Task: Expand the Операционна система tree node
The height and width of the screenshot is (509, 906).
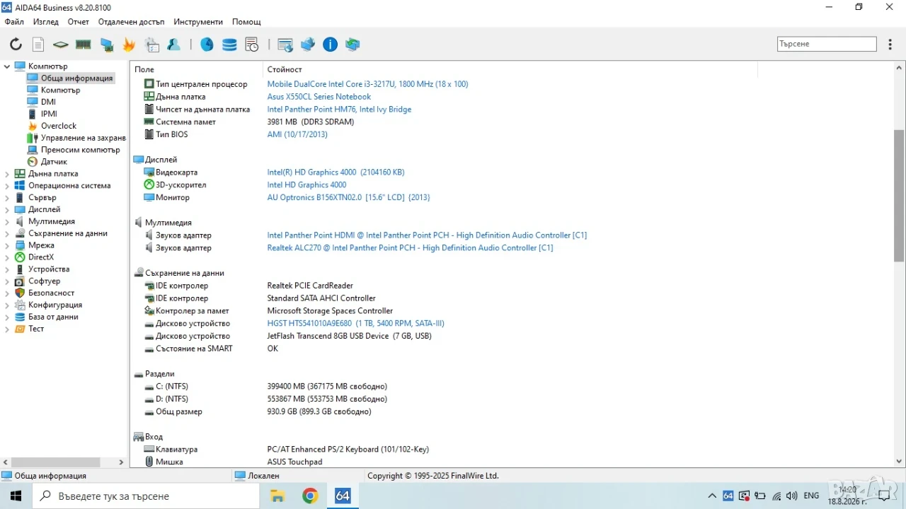Action: [x=7, y=186]
